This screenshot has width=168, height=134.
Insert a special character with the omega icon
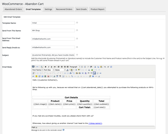pyautogui.click(x=111, y=67)
